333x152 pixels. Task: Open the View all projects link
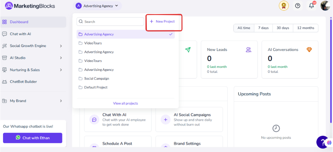(x=126, y=103)
